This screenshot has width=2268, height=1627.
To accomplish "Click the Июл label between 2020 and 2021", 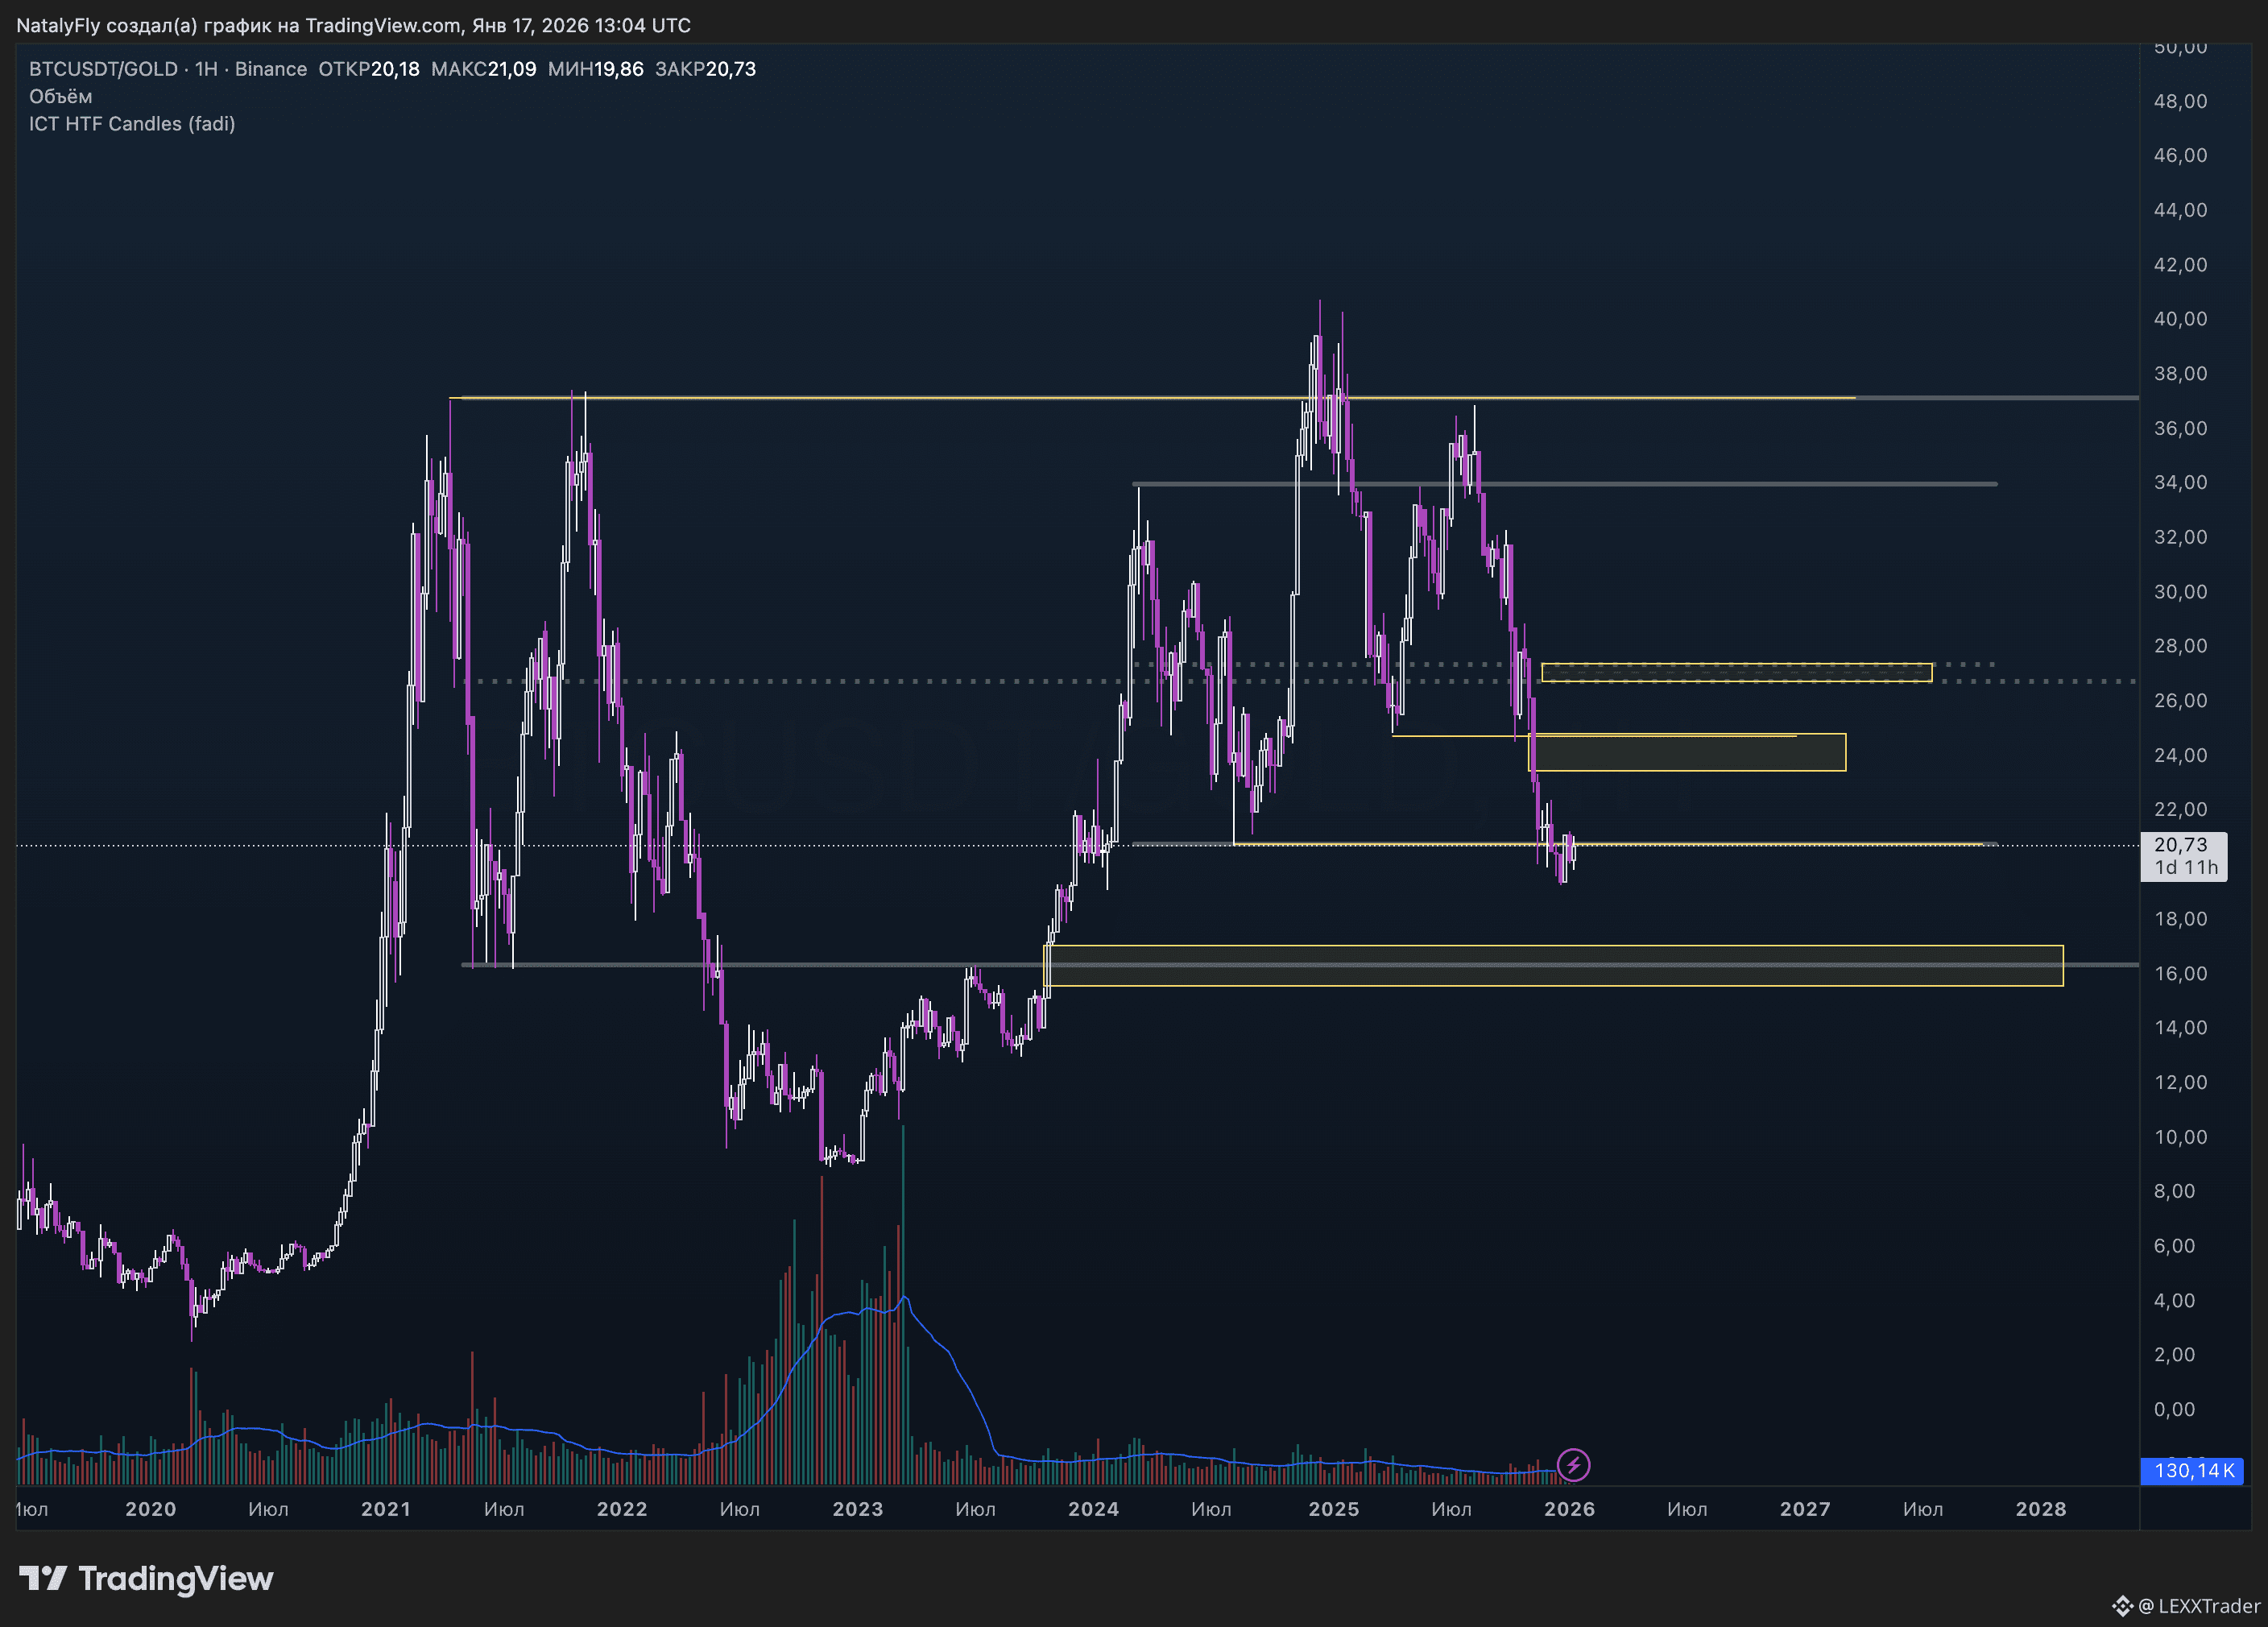I will tap(268, 1509).
